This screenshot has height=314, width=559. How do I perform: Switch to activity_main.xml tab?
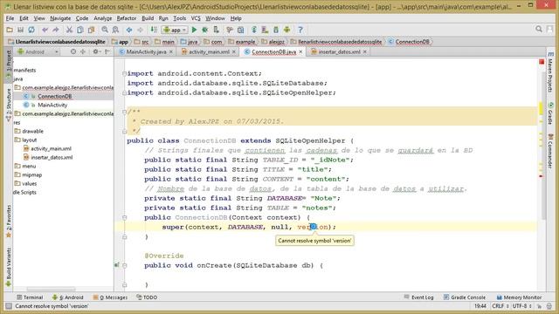209,51
